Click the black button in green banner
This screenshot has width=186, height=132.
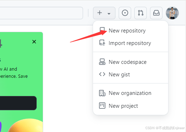click(18, 103)
